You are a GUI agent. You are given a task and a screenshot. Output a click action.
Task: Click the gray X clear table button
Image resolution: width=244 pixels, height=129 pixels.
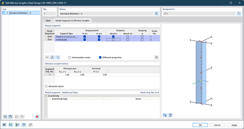(157, 58)
